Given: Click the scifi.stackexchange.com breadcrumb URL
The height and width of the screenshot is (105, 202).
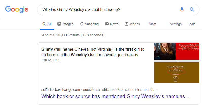Looking at the screenshot, I should coord(99,90).
